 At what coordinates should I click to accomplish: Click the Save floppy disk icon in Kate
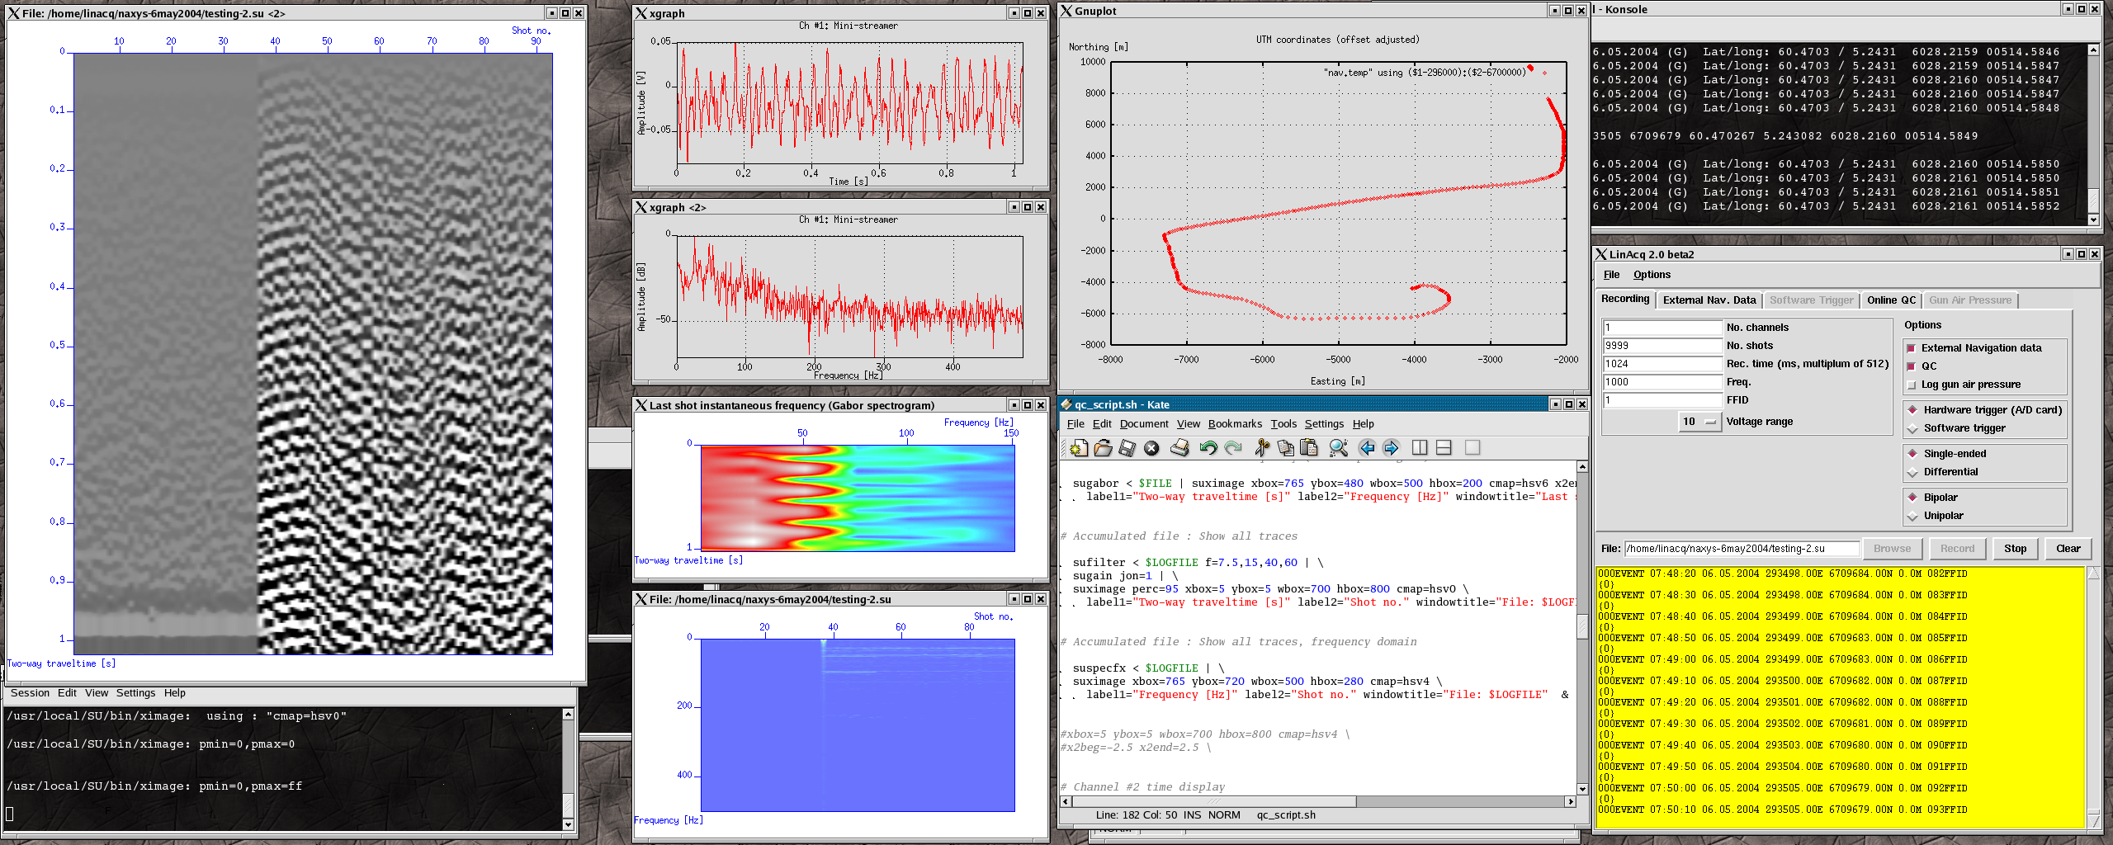(x=1127, y=448)
